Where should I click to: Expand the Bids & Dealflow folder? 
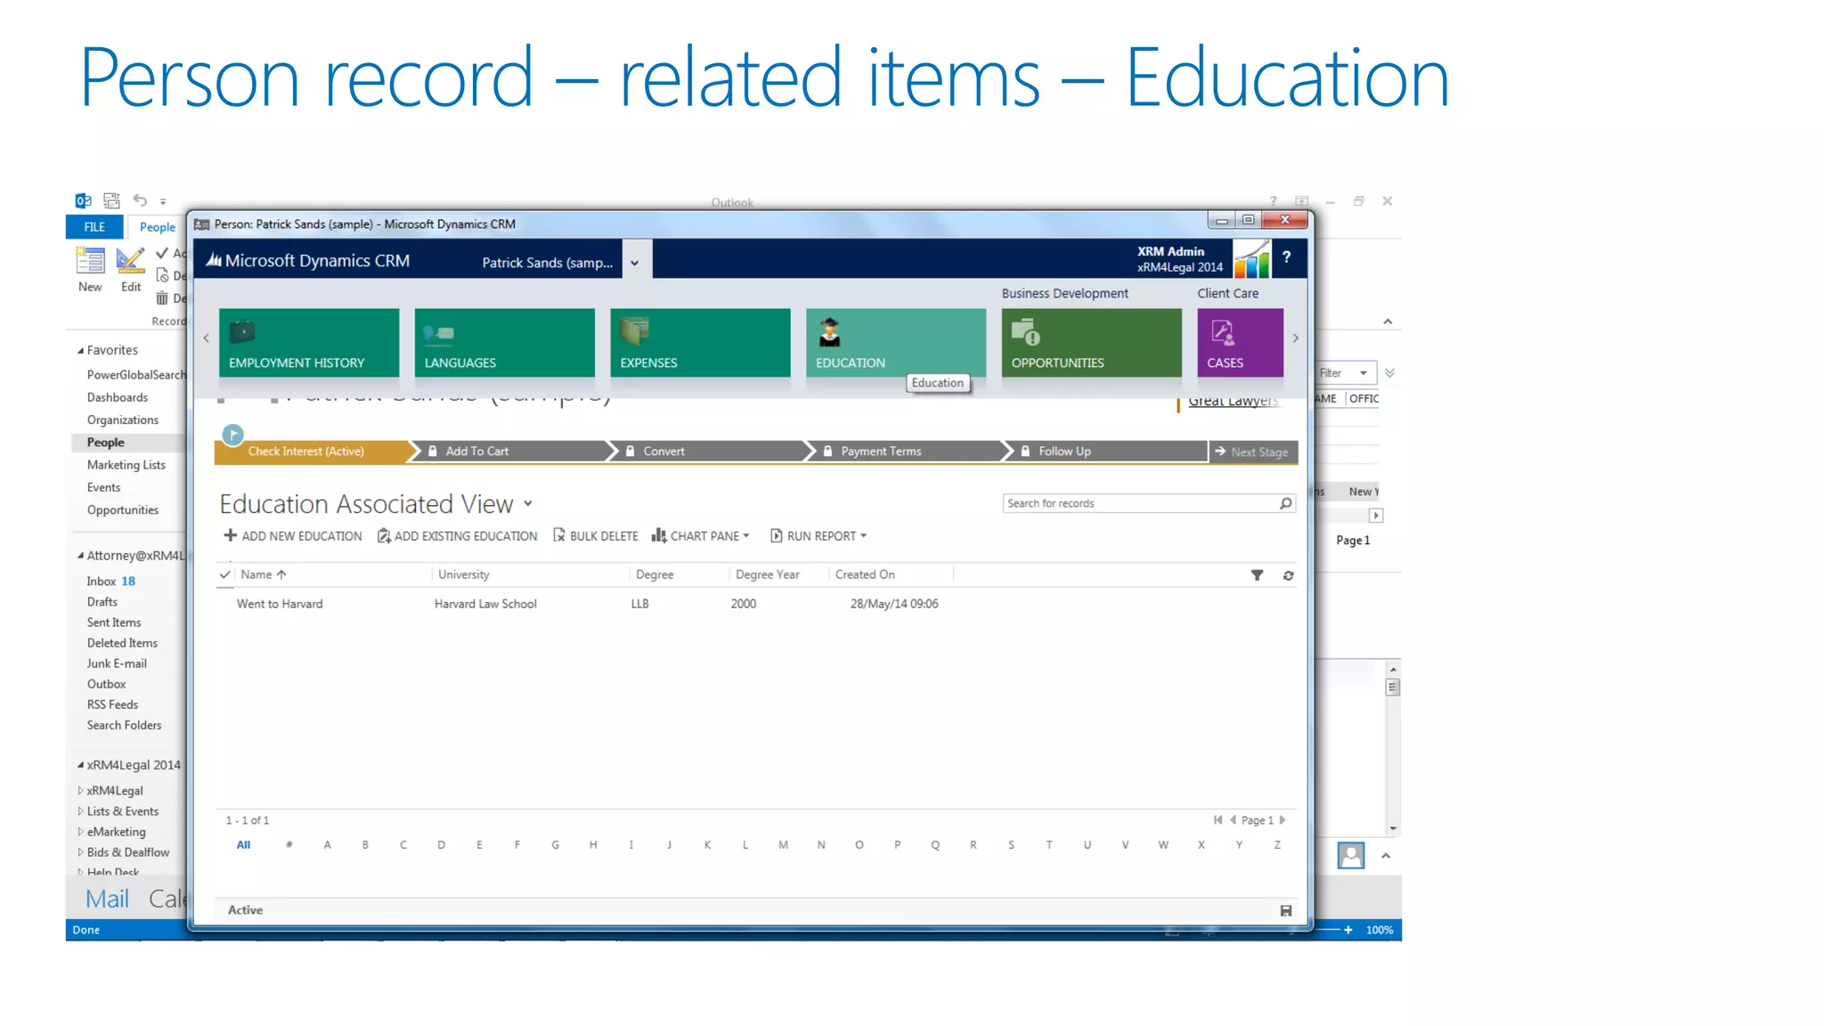coord(80,852)
